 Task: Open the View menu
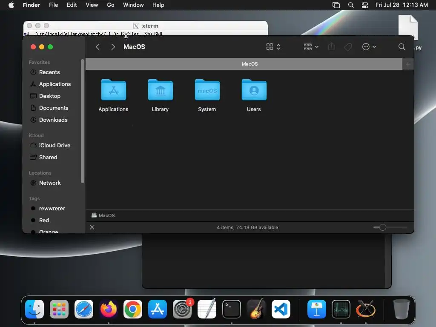[92, 5]
